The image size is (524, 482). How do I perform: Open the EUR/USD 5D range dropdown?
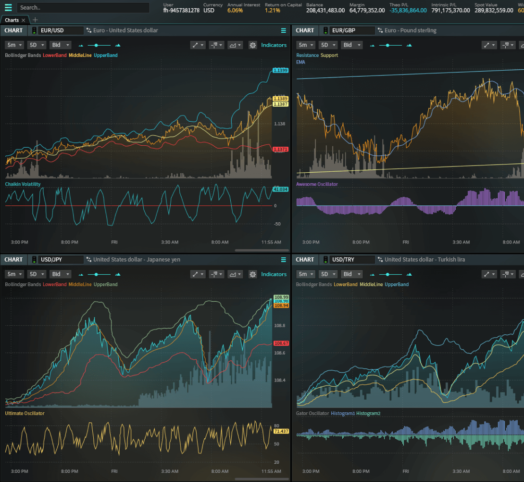pyautogui.click(x=37, y=45)
